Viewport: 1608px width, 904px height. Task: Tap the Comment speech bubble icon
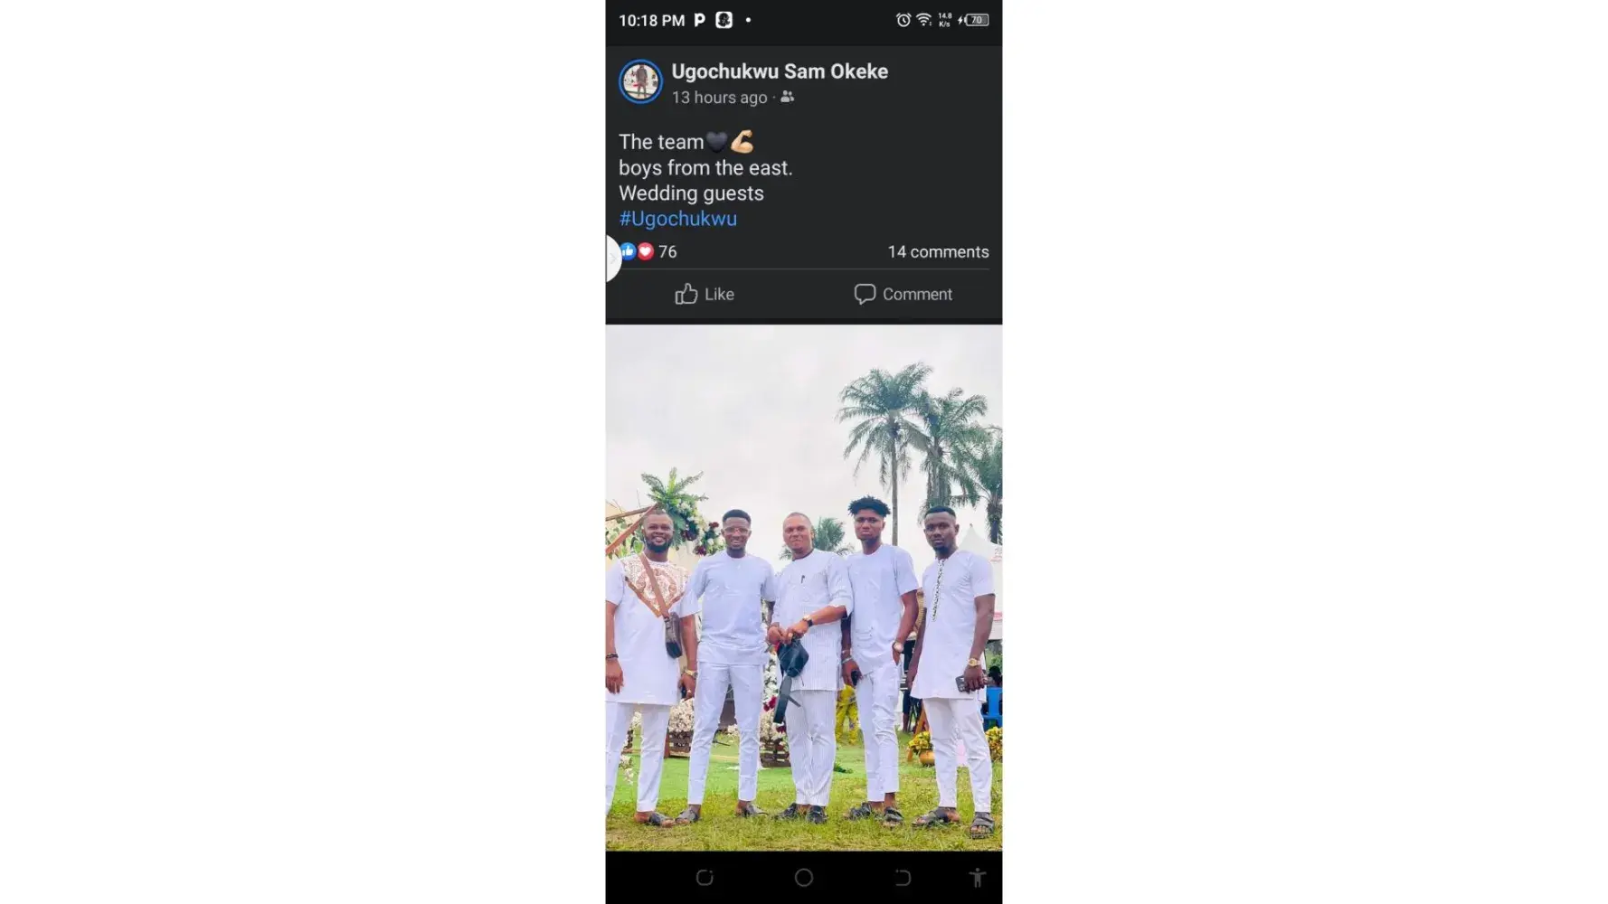[865, 294]
